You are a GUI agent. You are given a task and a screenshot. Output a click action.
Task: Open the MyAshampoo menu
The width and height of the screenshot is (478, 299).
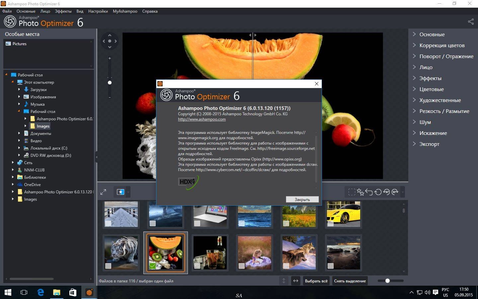tap(125, 11)
